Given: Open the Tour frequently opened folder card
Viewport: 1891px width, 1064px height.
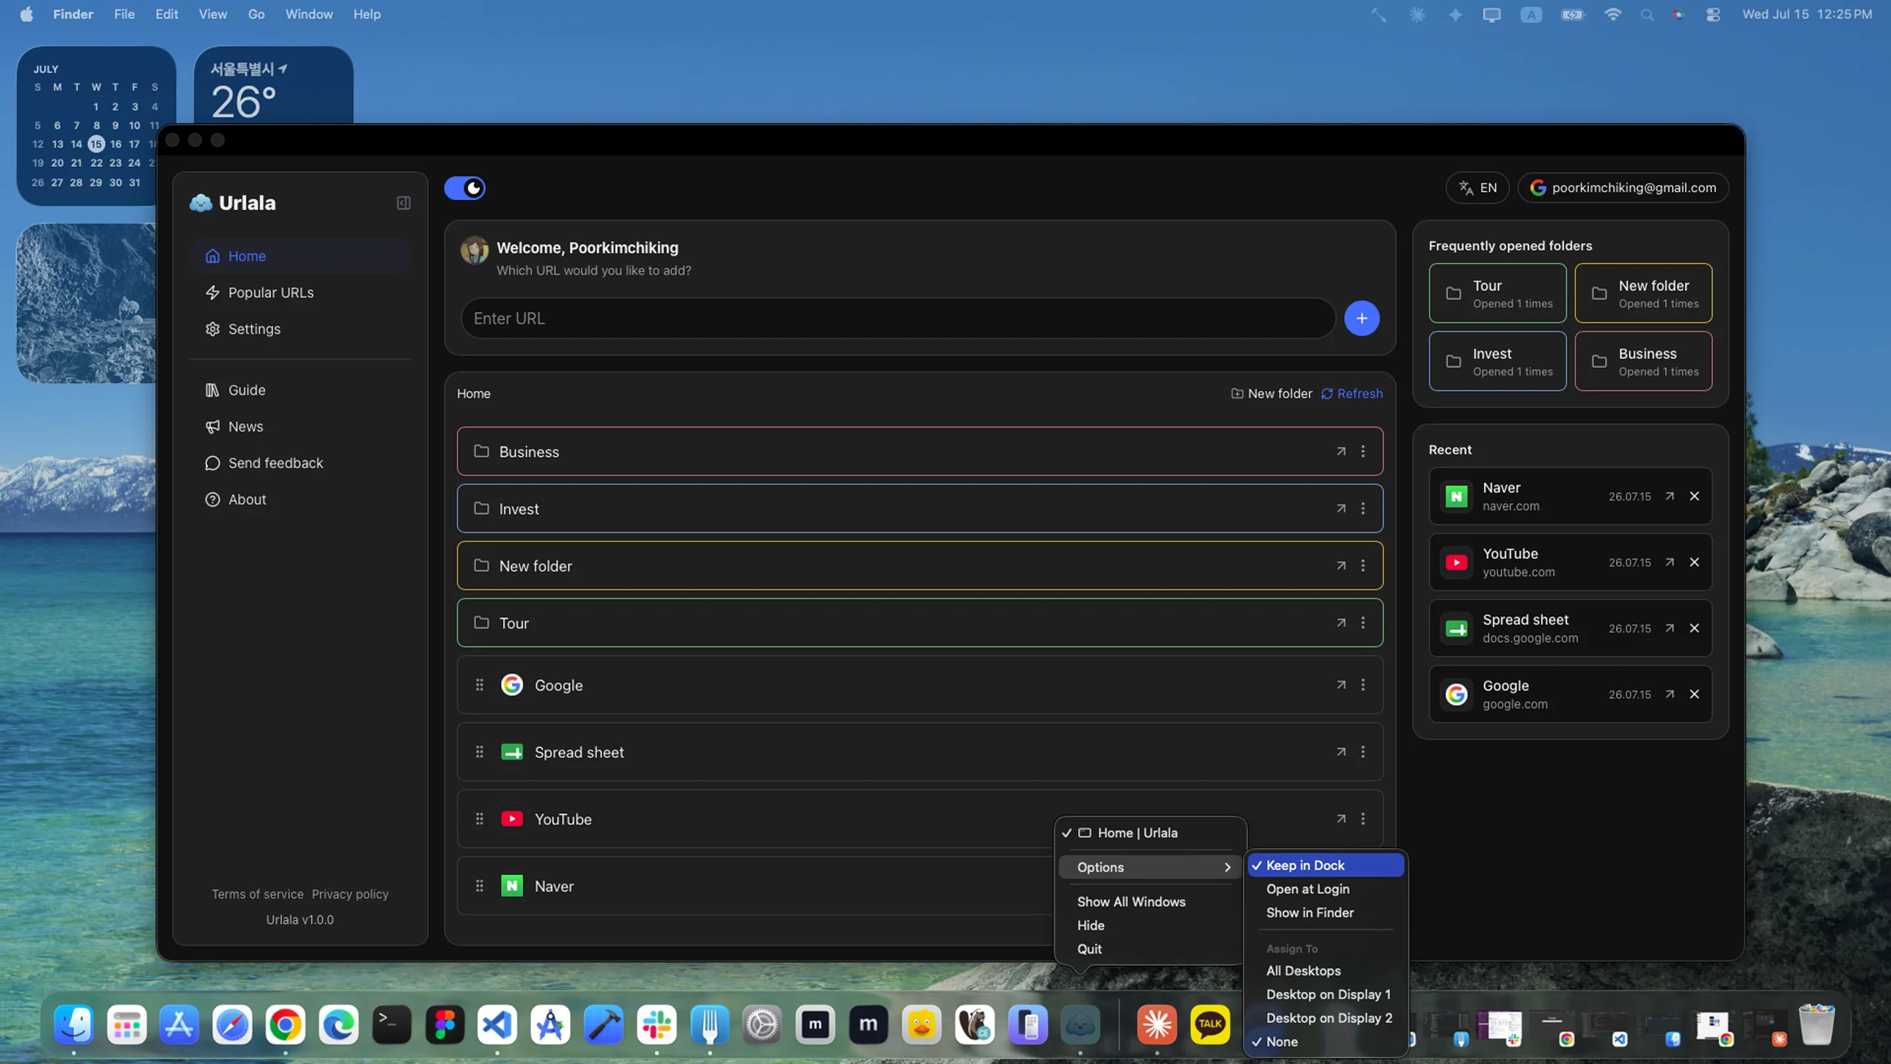Looking at the screenshot, I should 1498,293.
